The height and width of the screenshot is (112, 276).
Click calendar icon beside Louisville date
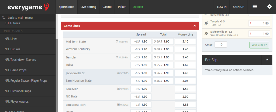tap(119, 89)
